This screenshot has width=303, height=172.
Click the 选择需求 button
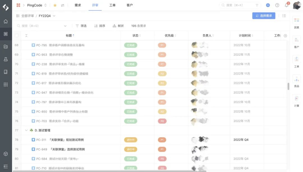click(264, 16)
